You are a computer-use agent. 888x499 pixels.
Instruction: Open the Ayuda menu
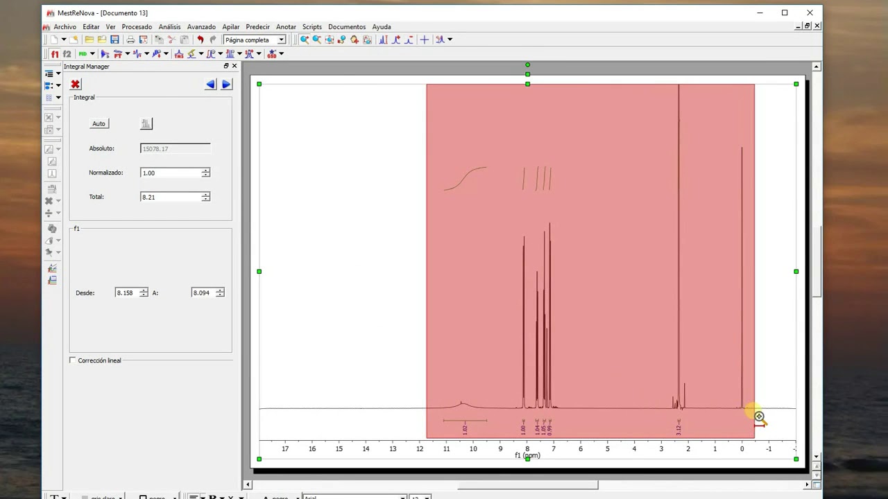coord(382,27)
